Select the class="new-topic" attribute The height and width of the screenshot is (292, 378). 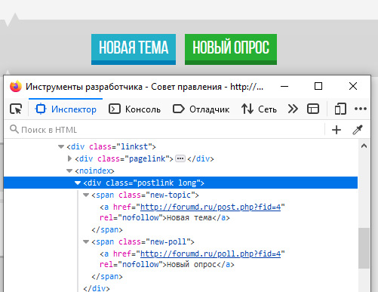(157, 195)
